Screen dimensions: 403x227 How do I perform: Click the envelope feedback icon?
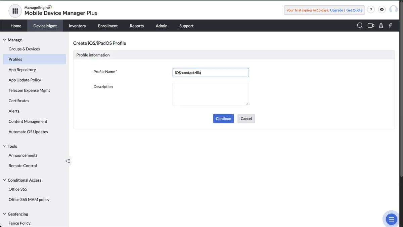coord(382,9)
